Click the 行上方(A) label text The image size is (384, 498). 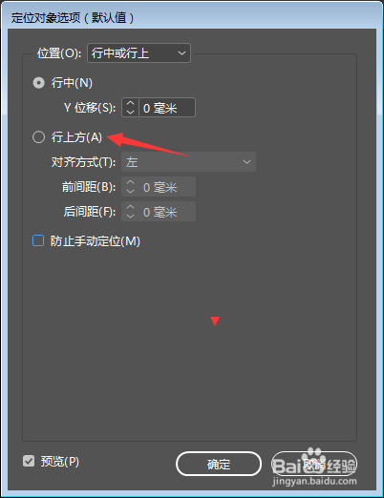pos(76,137)
